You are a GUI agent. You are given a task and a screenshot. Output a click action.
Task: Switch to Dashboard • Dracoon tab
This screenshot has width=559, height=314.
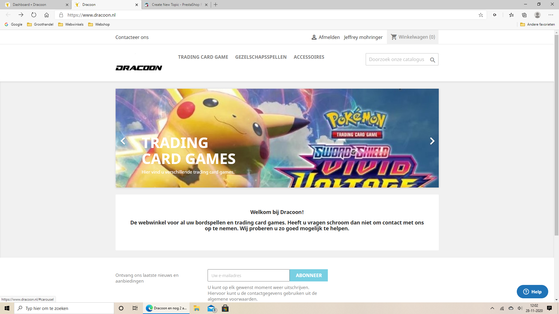(29, 5)
